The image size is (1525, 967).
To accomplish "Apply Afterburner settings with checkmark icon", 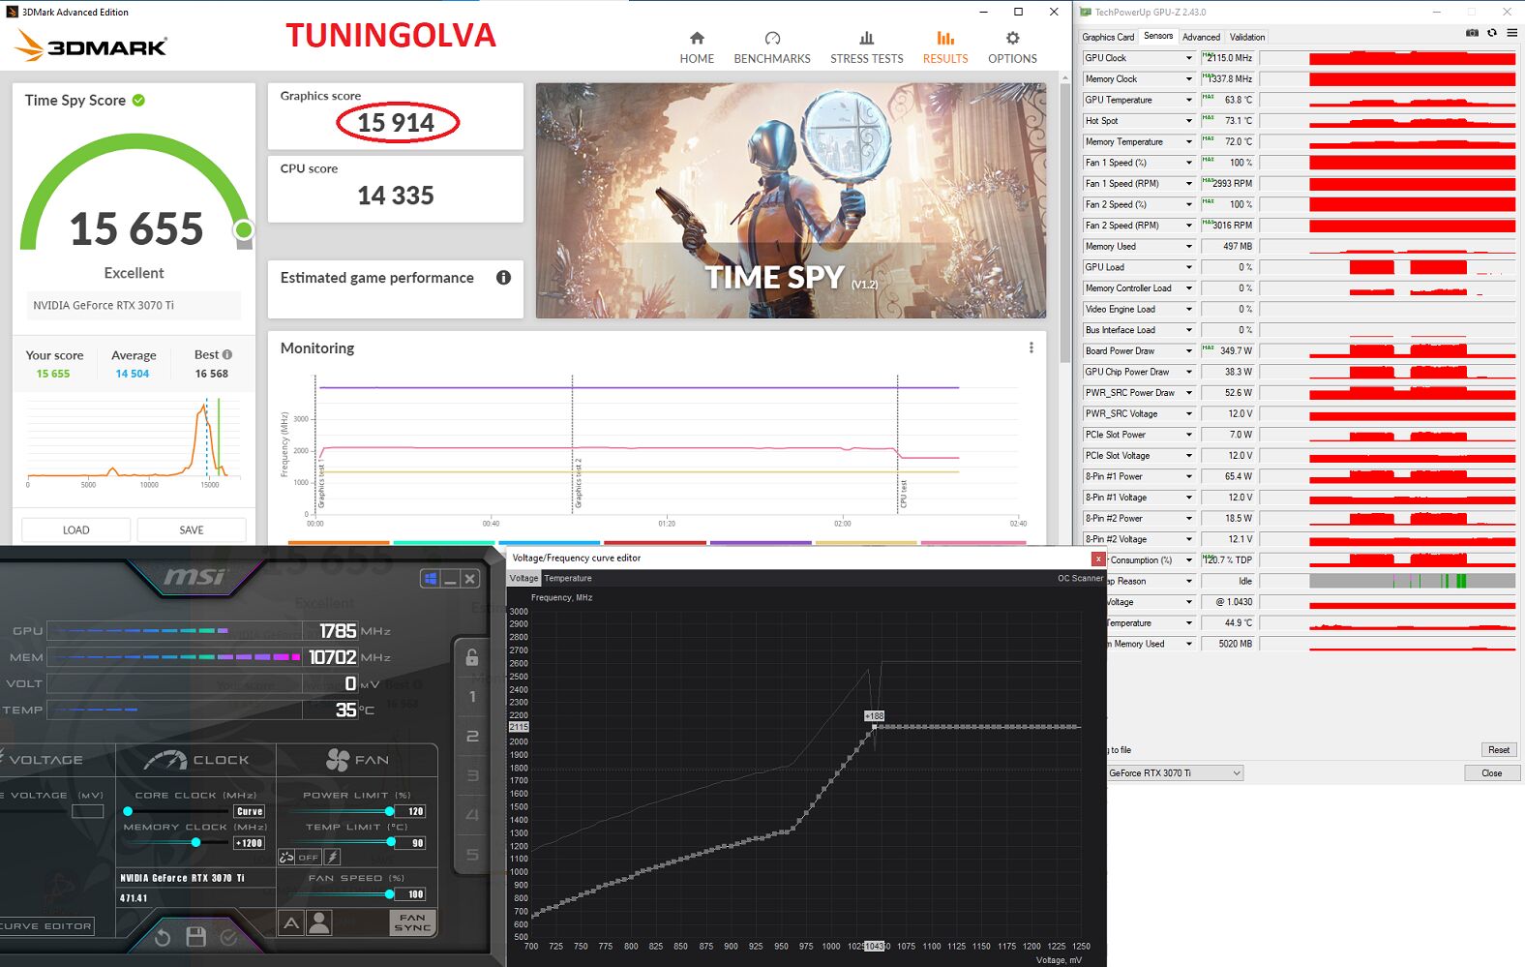I will pos(228,937).
